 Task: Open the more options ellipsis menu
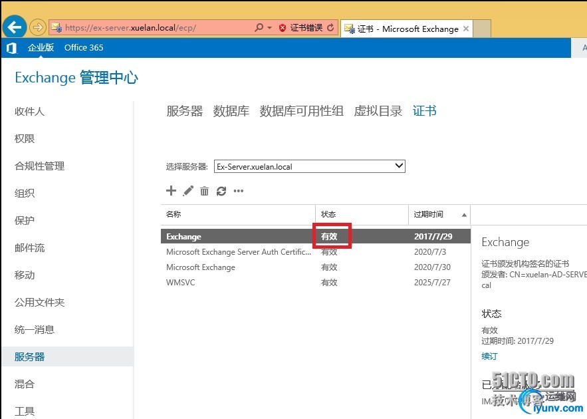239,191
